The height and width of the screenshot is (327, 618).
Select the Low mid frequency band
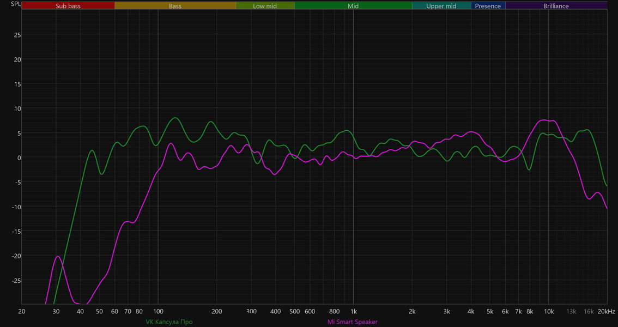point(265,6)
